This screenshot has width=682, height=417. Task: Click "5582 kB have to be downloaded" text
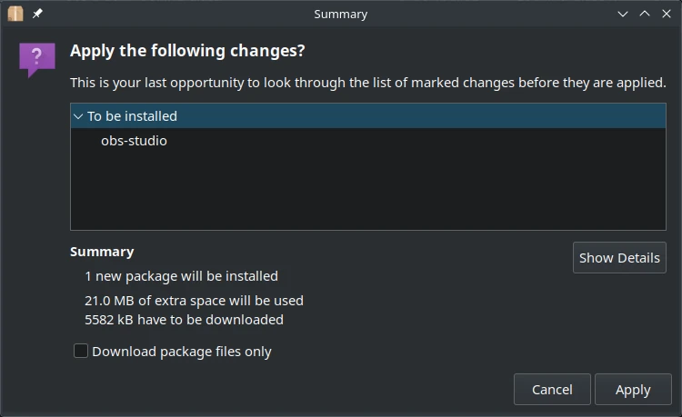(184, 320)
